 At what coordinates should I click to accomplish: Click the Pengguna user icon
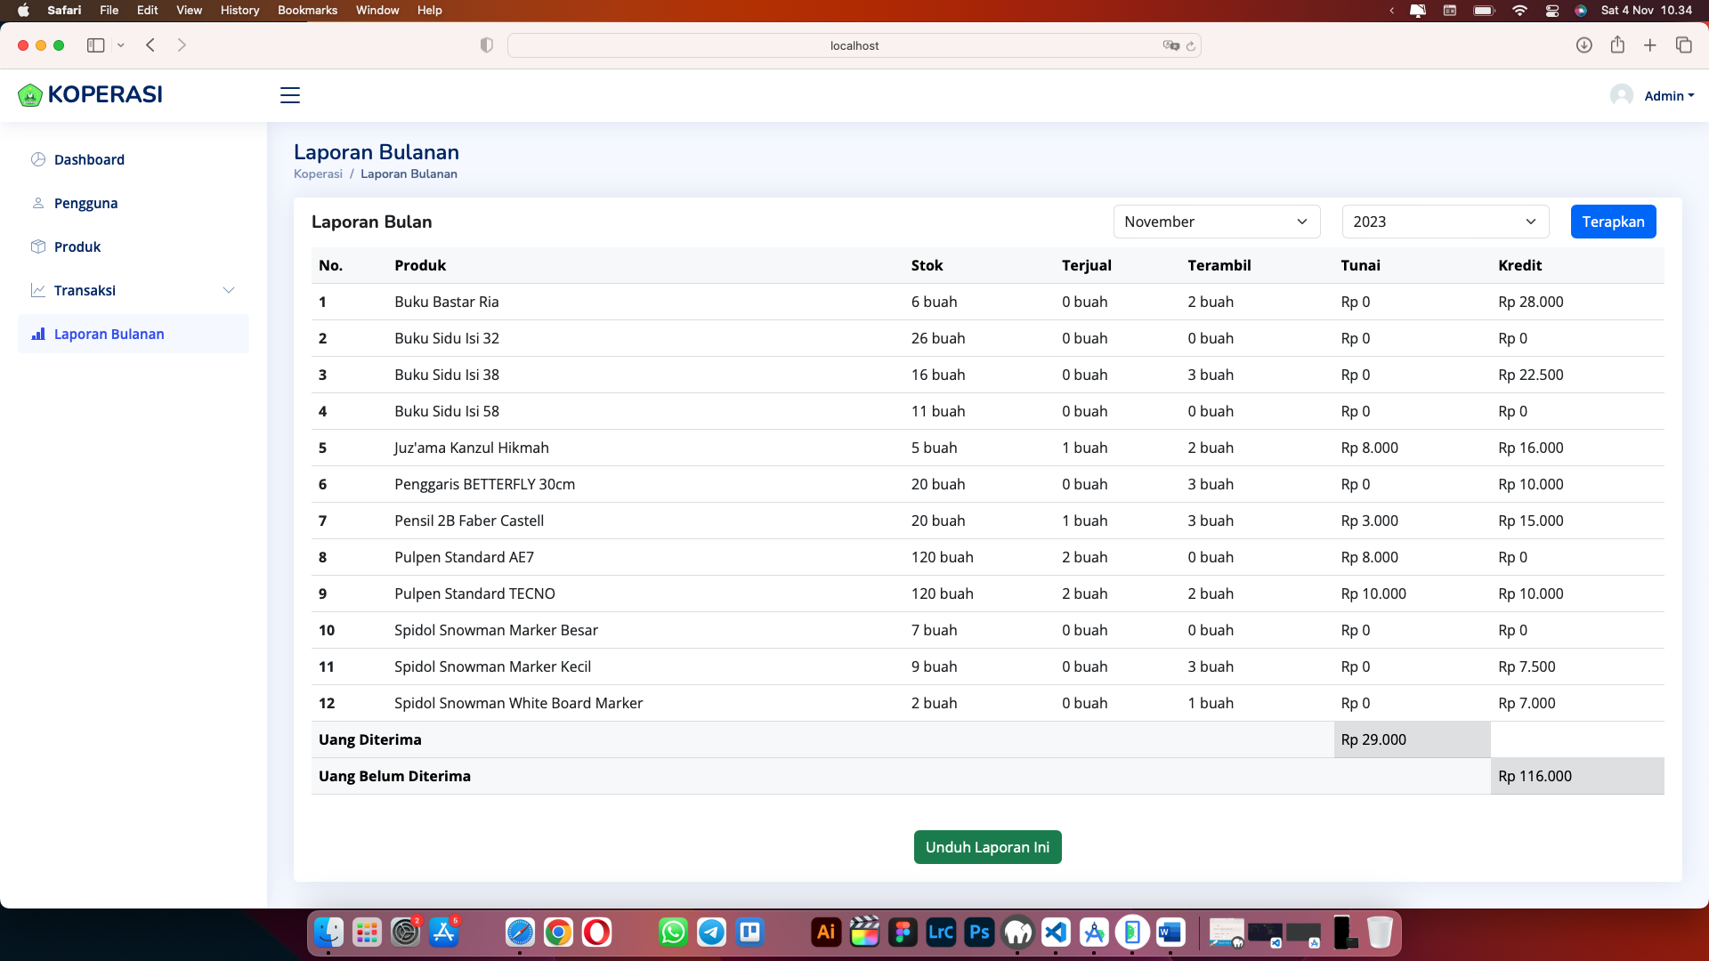pos(38,203)
